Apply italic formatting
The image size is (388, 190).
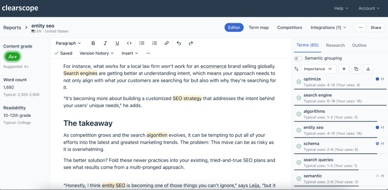pyautogui.click(x=105, y=43)
